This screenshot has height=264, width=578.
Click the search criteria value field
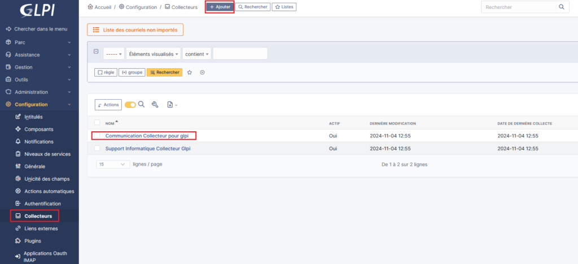pos(240,53)
